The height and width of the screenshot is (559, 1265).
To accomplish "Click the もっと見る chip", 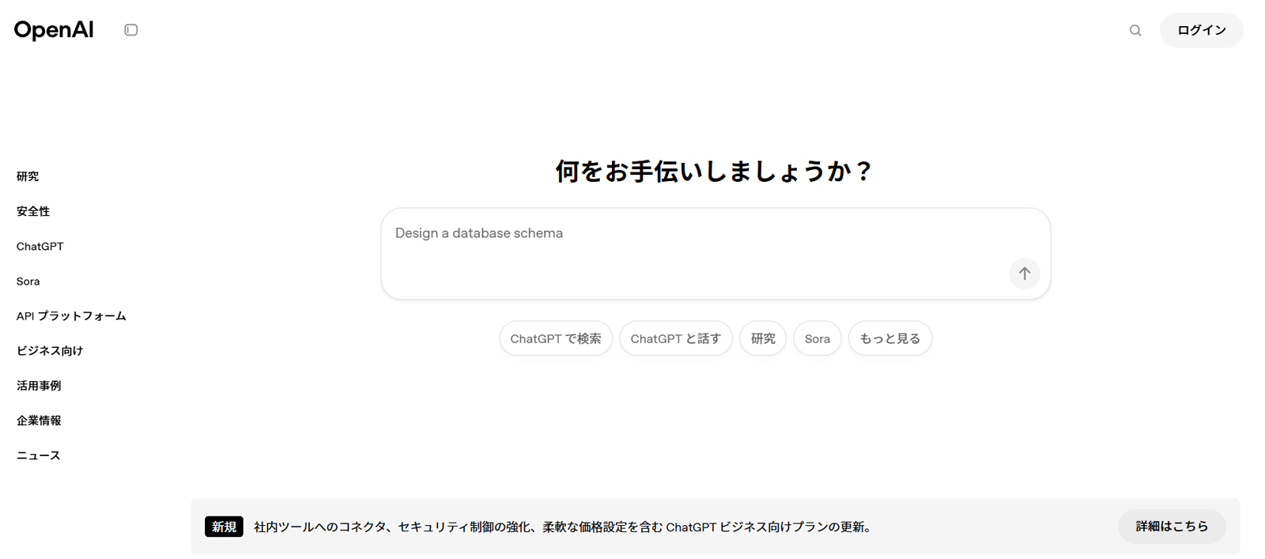I will coord(890,338).
